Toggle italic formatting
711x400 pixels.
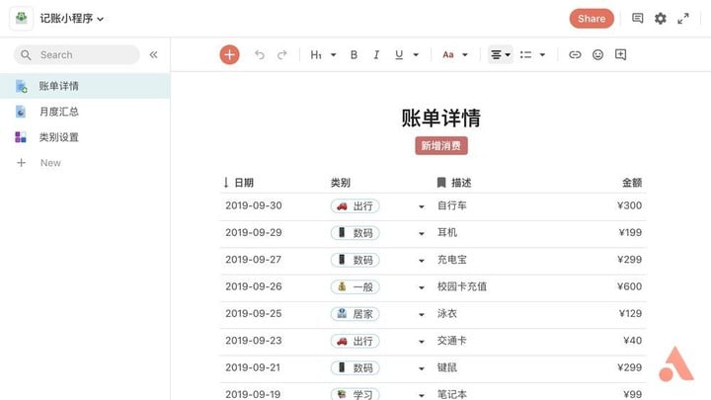point(376,55)
